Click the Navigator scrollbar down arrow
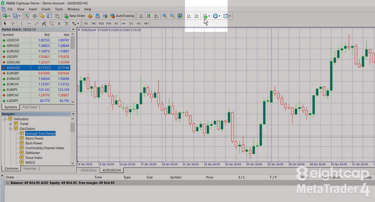The width and height of the screenshot is (375, 202). click(73, 163)
